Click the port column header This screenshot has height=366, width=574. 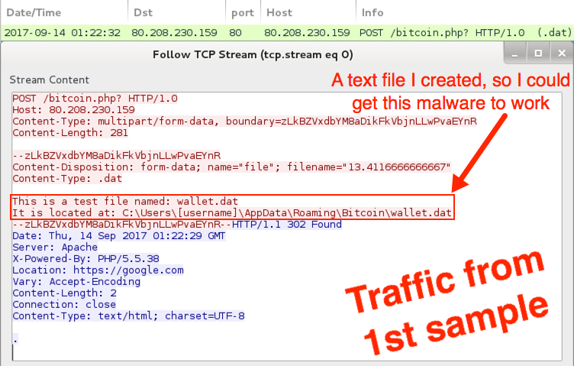pos(243,12)
